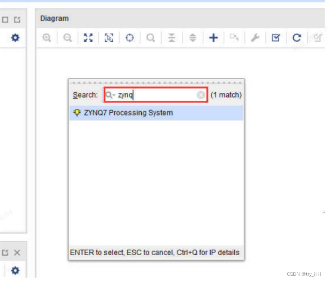The image size is (327, 281).
Task: Open settings gear in lower left panel
Action: (15, 271)
